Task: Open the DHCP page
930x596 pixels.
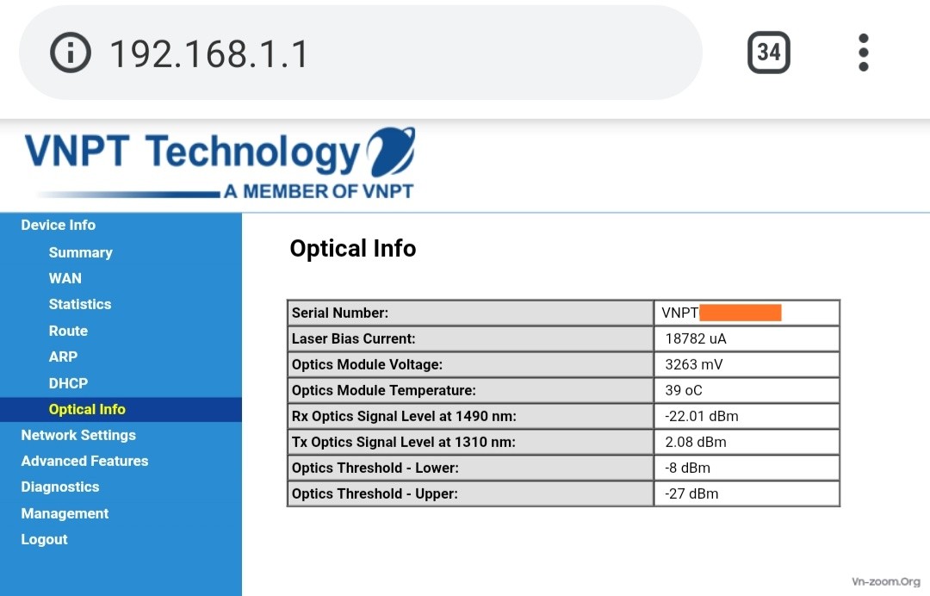Action: (68, 383)
